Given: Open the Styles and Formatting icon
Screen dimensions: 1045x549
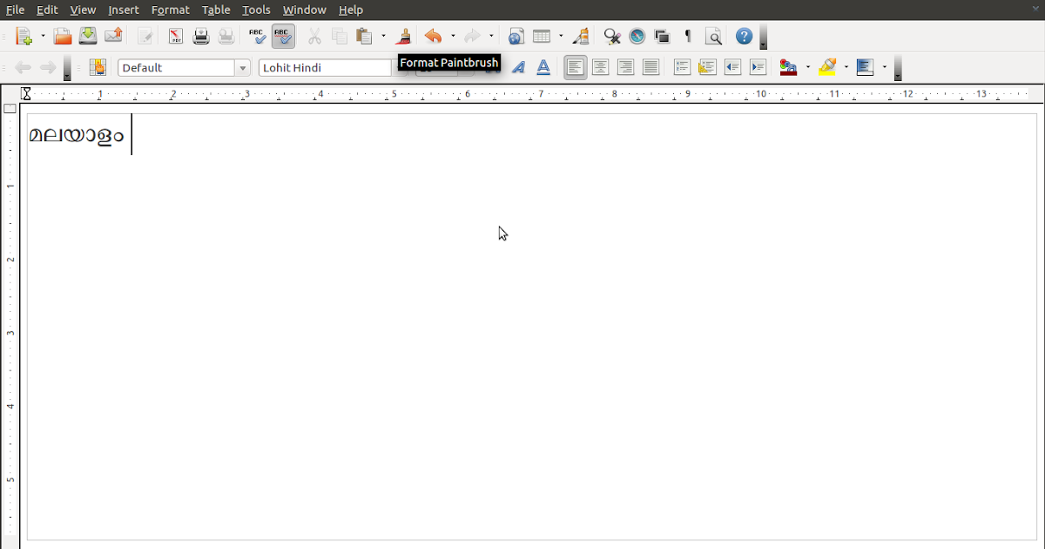Looking at the screenshot, I should pos(98,67).
